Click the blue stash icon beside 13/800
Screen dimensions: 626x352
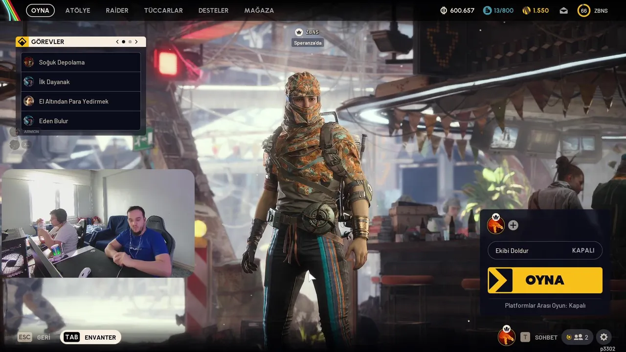point(487,10)
